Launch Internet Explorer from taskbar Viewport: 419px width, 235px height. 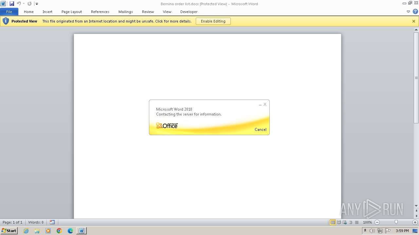tap(26, 231)
